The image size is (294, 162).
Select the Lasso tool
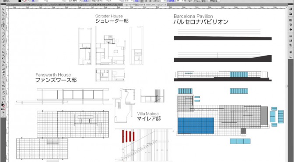coord(3,19)
